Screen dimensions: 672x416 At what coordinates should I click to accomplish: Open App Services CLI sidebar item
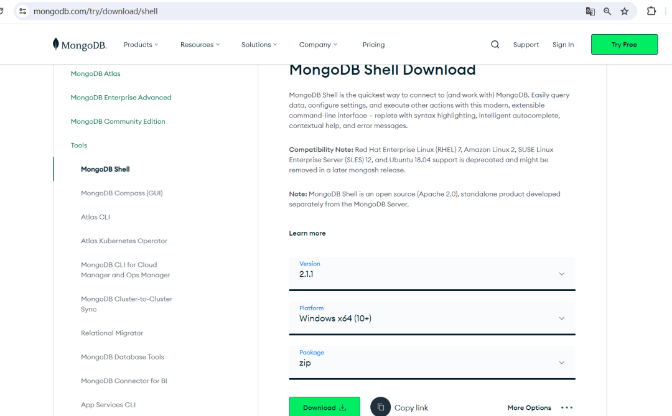coord(108,405)
